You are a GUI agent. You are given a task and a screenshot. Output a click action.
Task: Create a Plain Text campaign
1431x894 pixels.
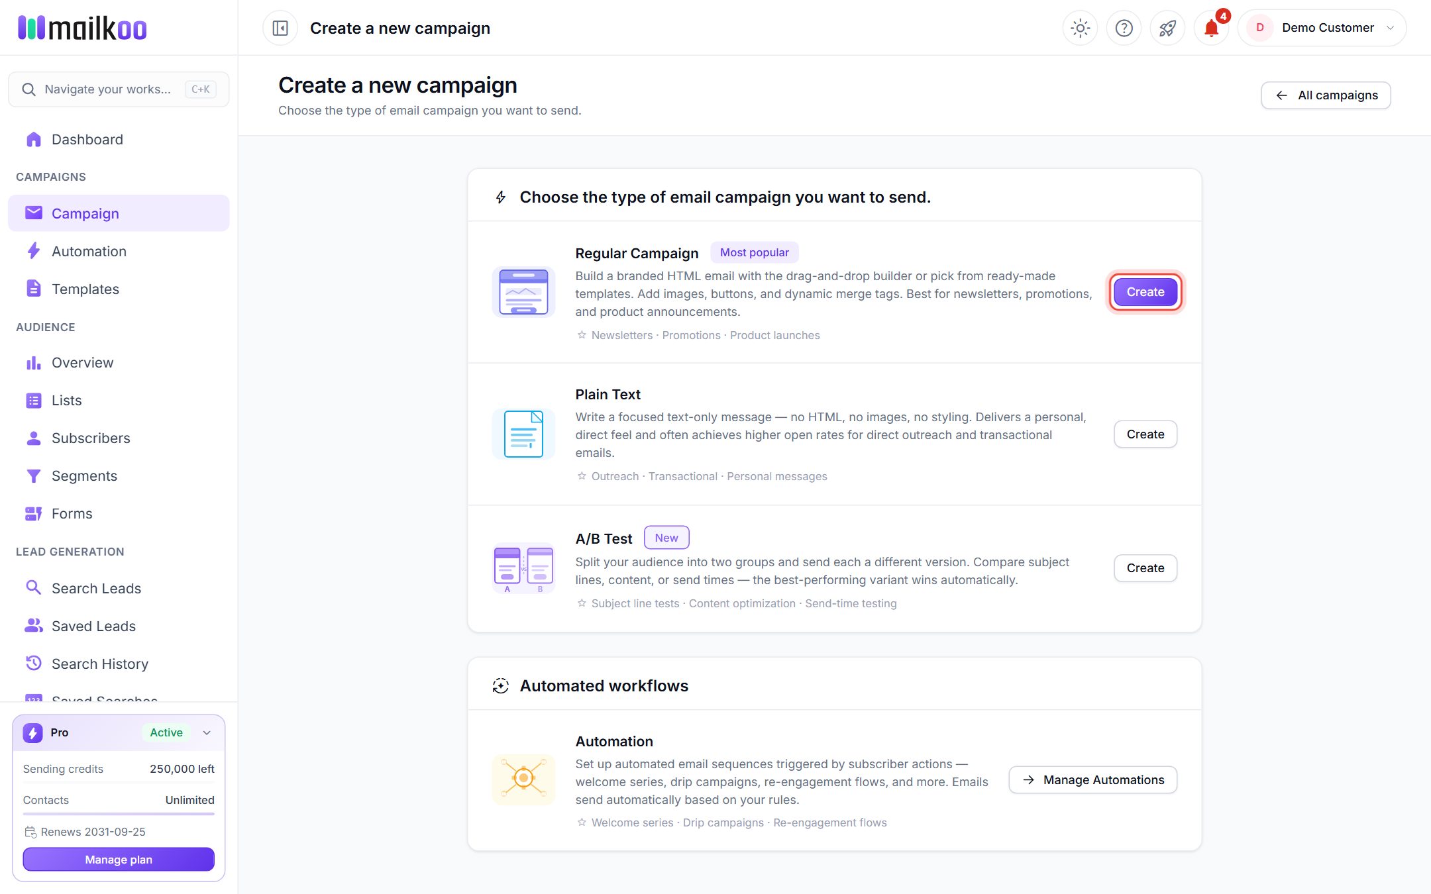pyautogui.click(x=1145, y=434)
